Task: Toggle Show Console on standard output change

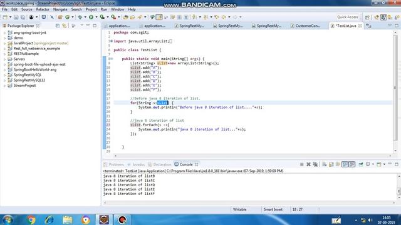Action: point(345,164)
